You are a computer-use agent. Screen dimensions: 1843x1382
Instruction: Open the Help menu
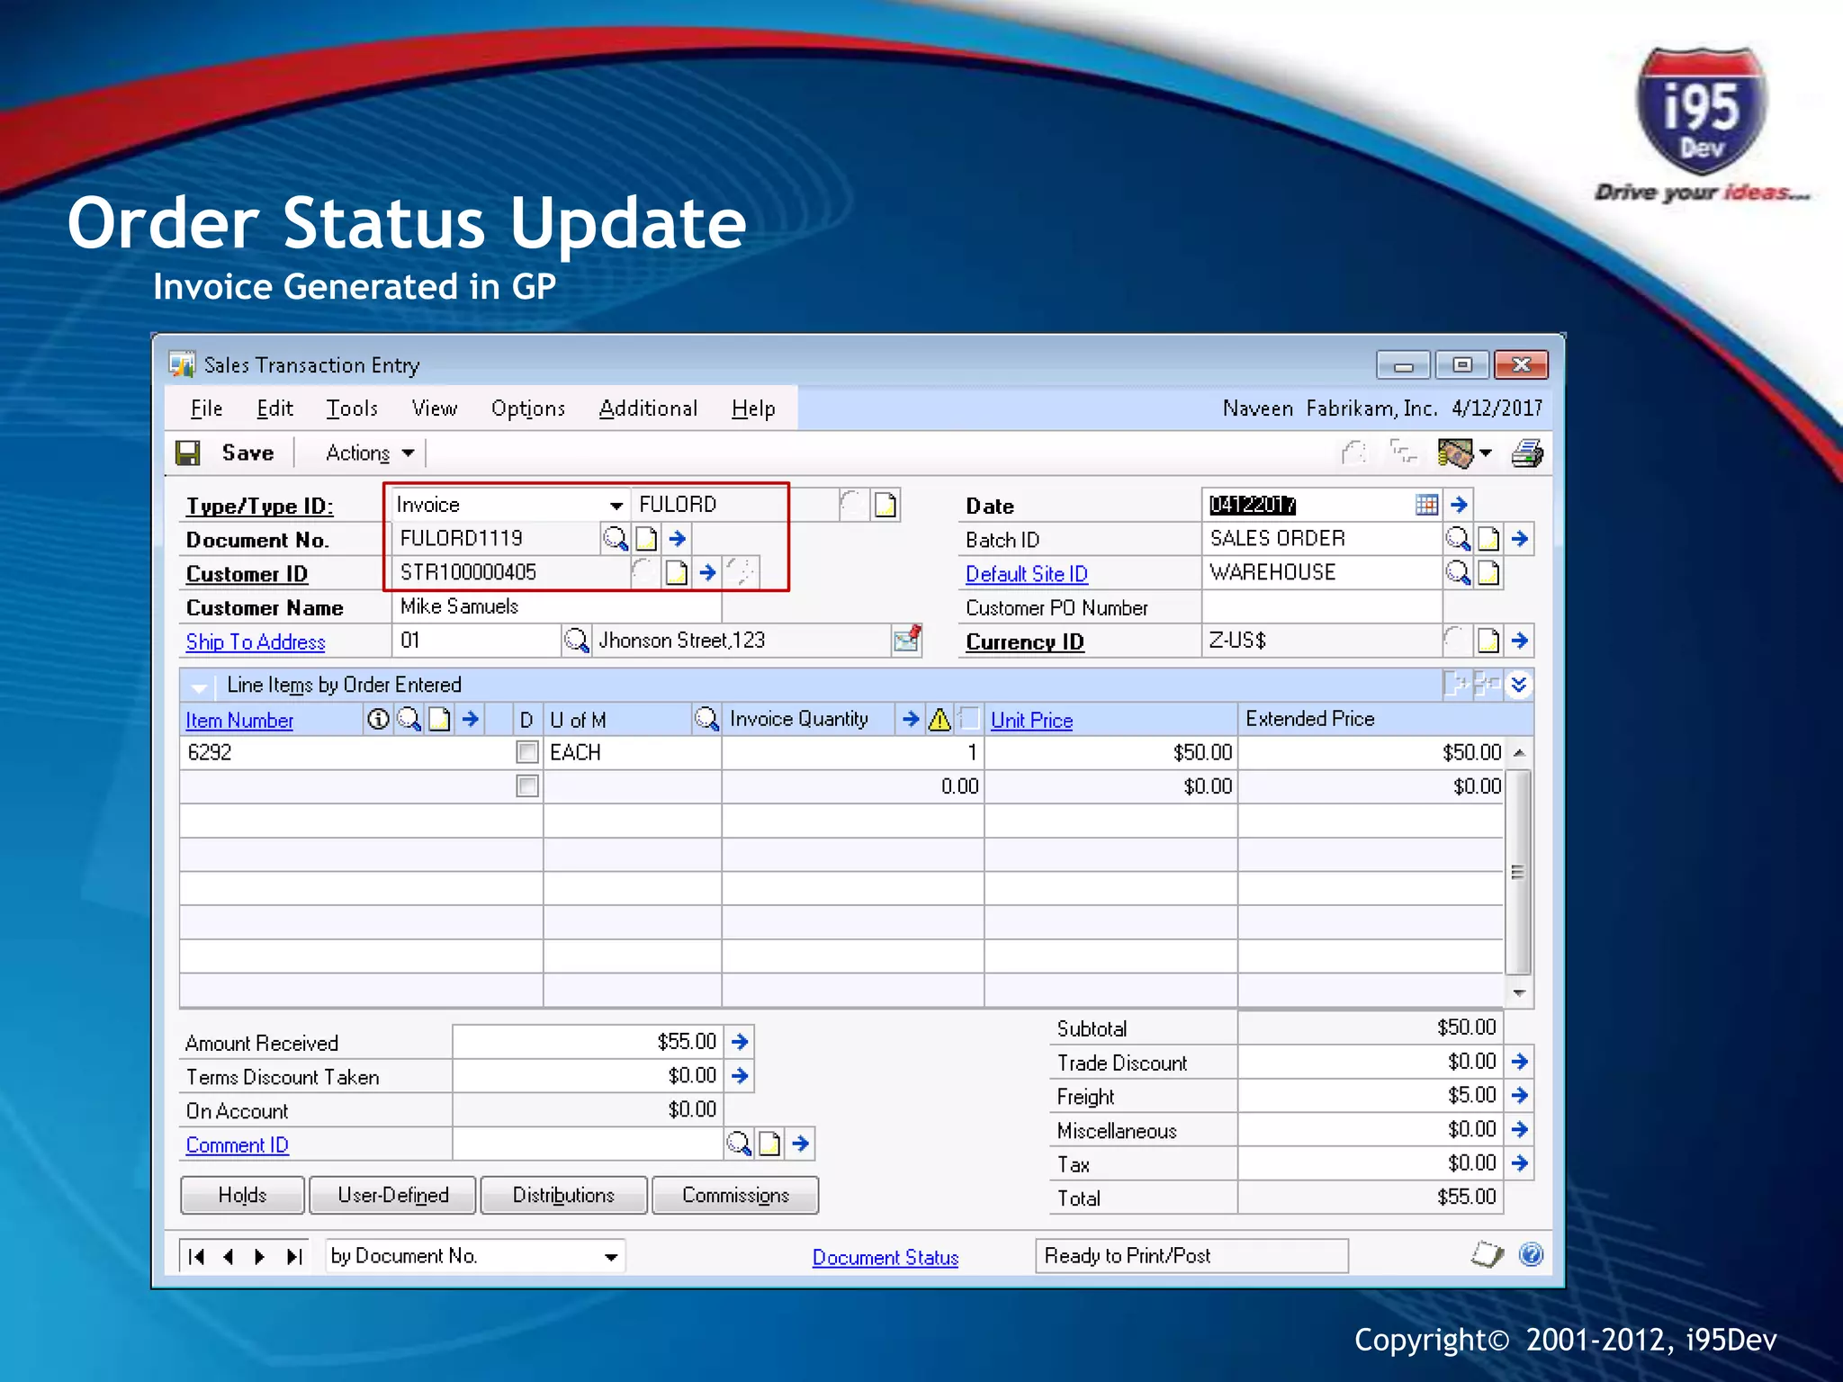(753, 408)
